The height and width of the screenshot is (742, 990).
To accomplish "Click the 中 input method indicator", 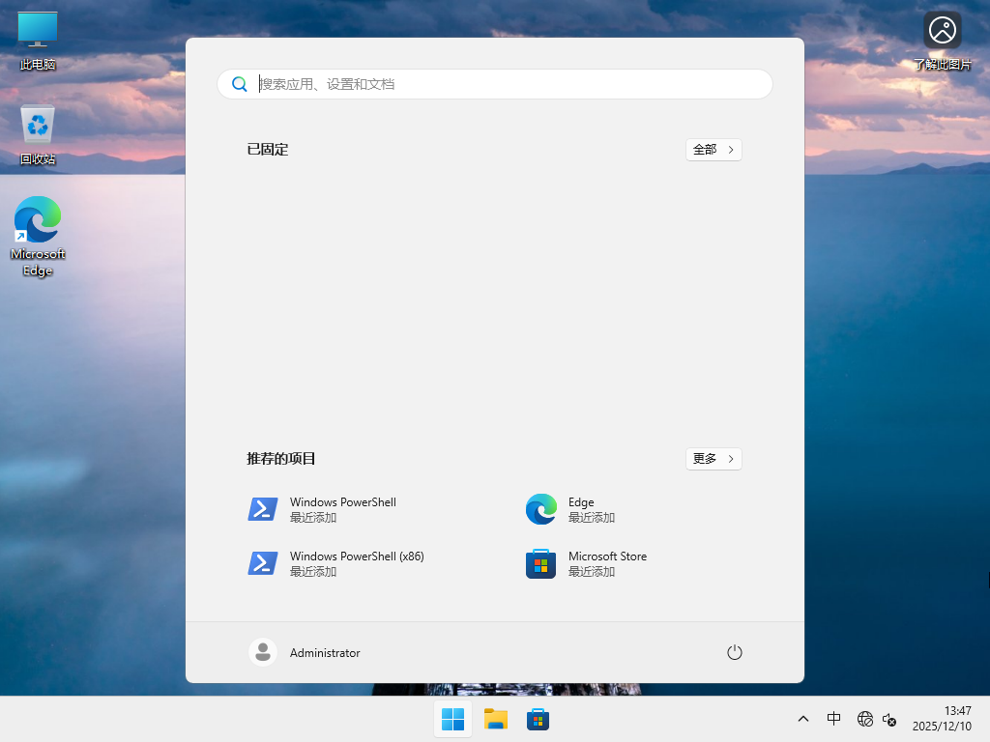I will tap(833, 719).
